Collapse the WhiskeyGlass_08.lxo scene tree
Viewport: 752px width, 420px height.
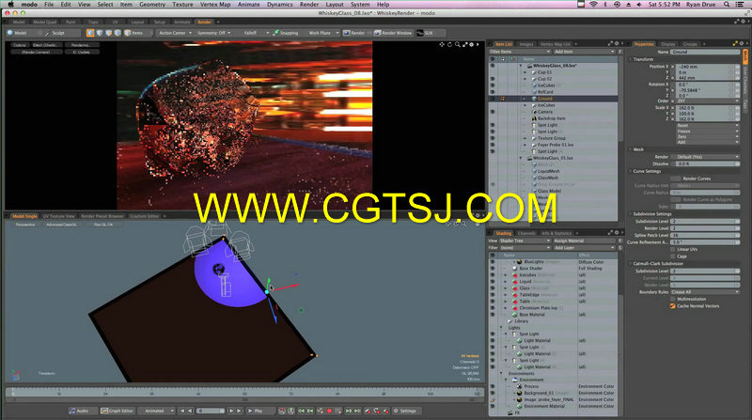click(522, 66)
